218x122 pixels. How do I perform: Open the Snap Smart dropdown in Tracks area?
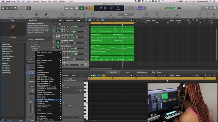pyautogui.click(x=160, y=20)
